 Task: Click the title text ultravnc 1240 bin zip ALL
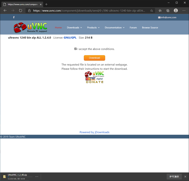pyautogui.click(x=29, y=38)
